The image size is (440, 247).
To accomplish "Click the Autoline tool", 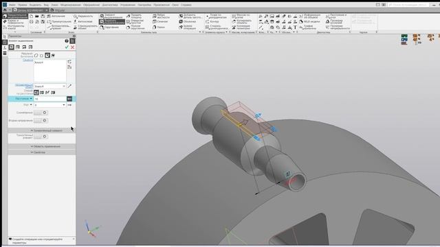I will [56, 16].
